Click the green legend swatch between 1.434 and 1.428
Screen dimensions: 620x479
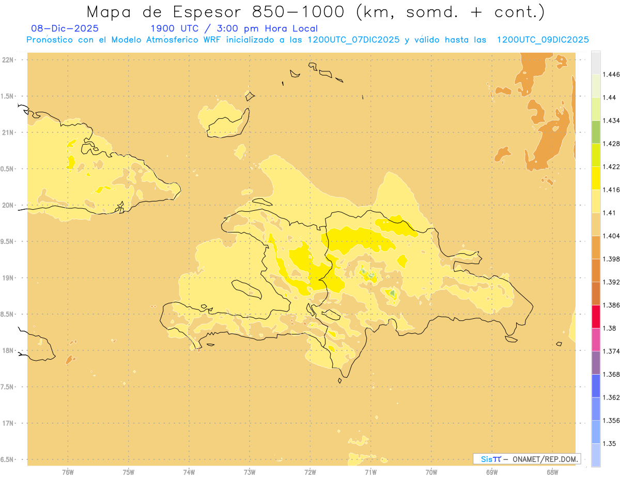(596, 132)
